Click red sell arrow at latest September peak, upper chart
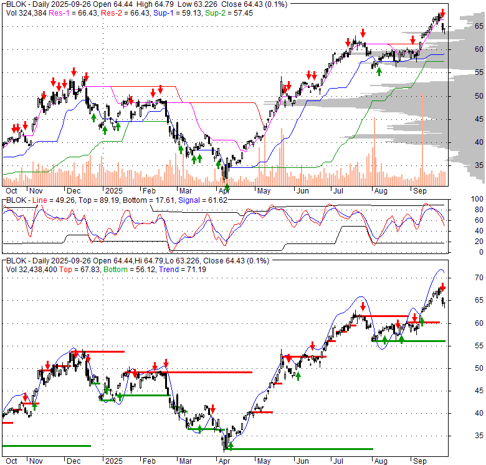 click(x=443, y=13)
